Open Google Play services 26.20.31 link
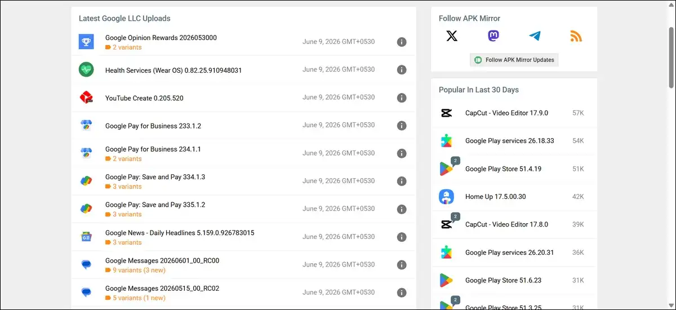Image resolution: width=676 pixels, height=310 pixels. (x=510, y=253)
